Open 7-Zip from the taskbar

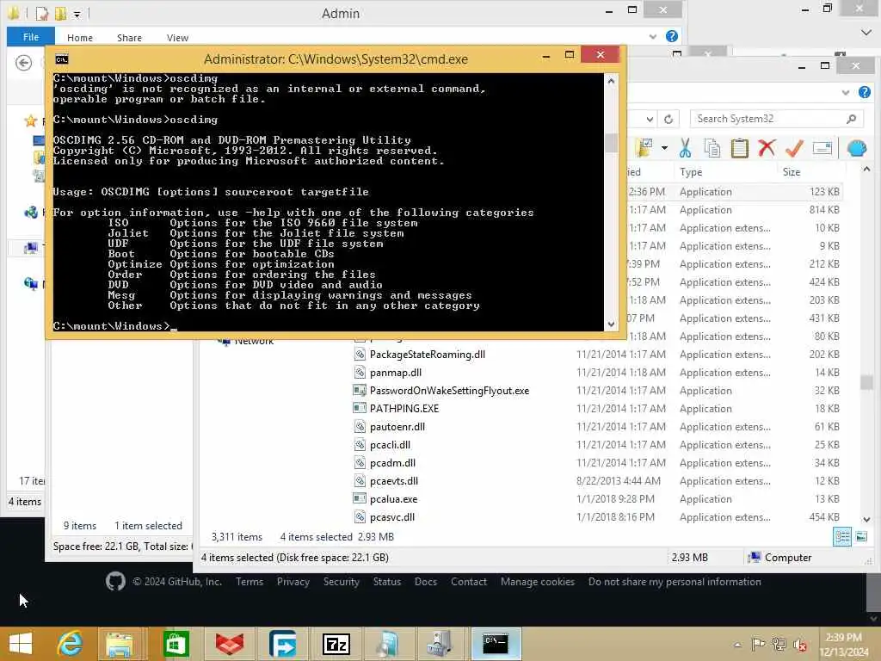[336, 644]
